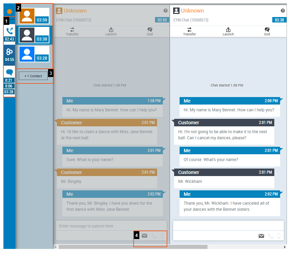Click the phone icon in right chat

(x=271, y=236)
